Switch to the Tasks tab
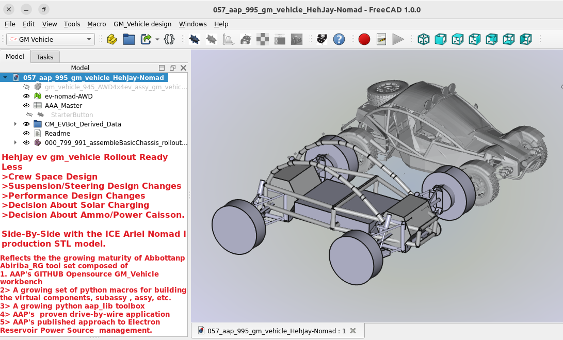This screenshot has height=340, width=563. pos(45,57)
